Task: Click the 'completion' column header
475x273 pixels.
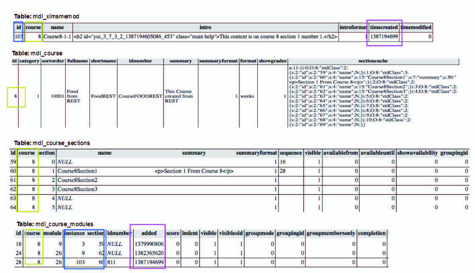Action: [372, 233]
